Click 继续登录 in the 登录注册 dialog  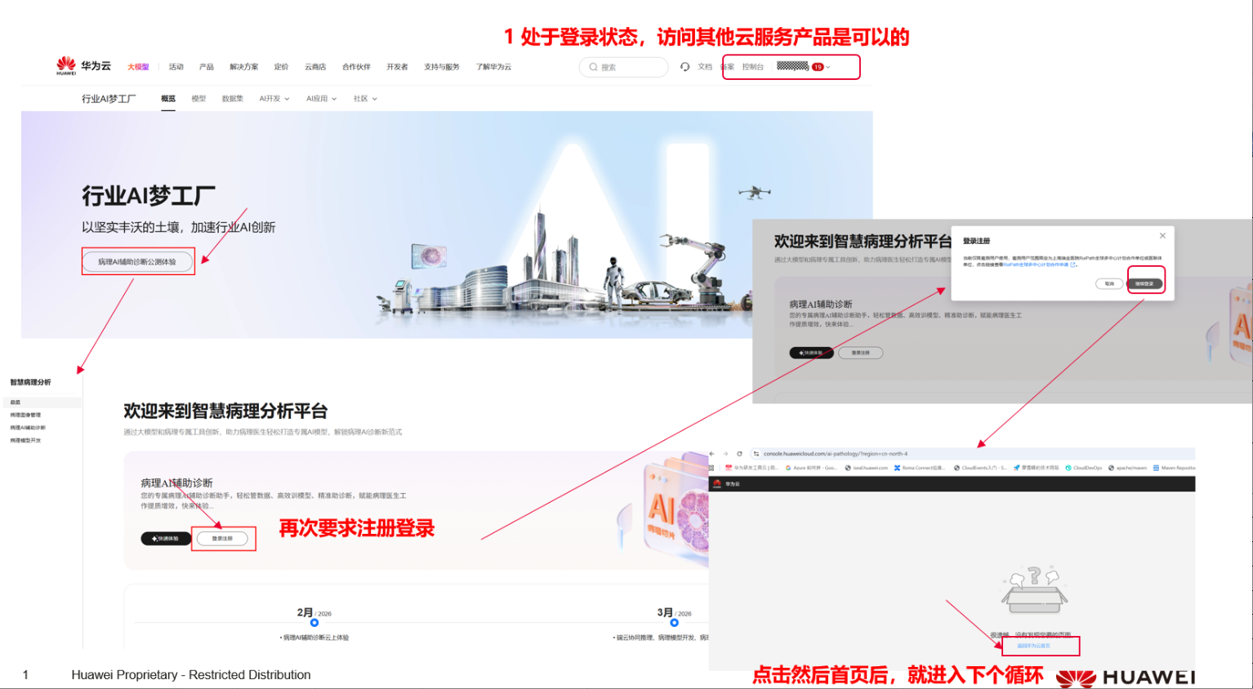coord(1145,284)
